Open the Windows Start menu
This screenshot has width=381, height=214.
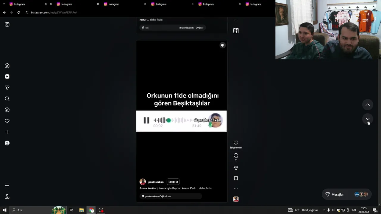pos(5,210)
